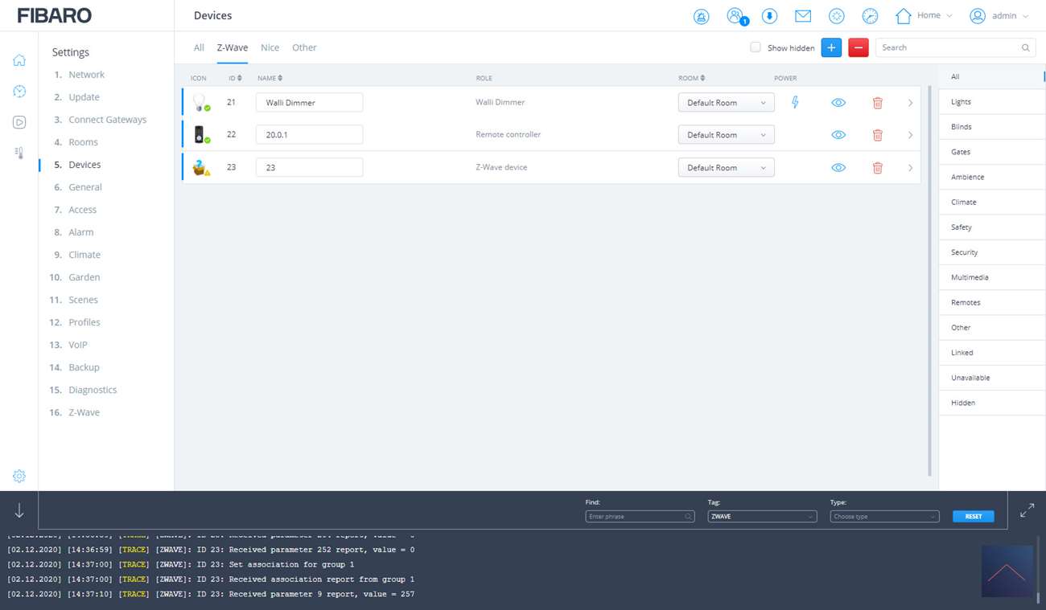Switch to the Nice devices tab

coord(270,47)
